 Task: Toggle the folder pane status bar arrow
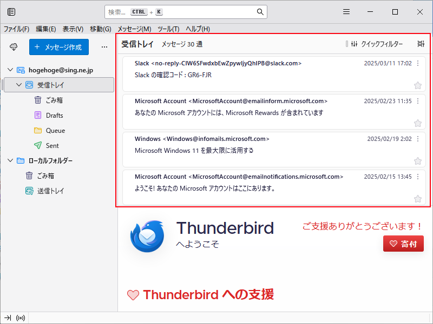coord(8,318)
